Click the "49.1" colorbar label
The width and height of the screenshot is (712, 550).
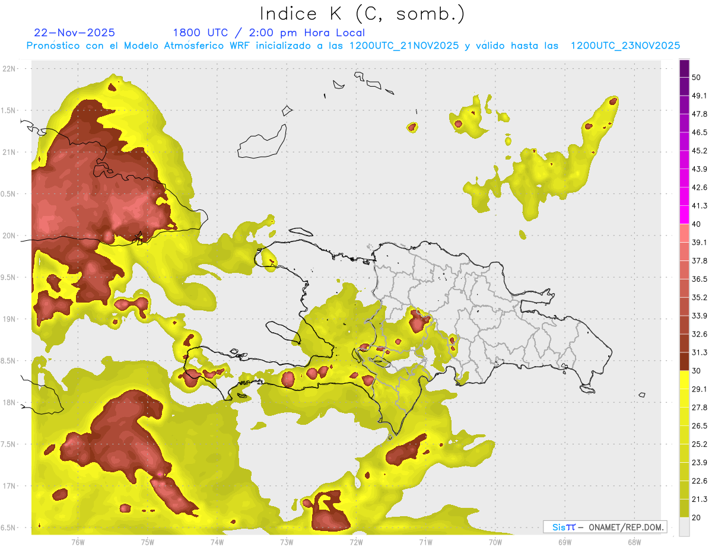click(x=700, y=96)
